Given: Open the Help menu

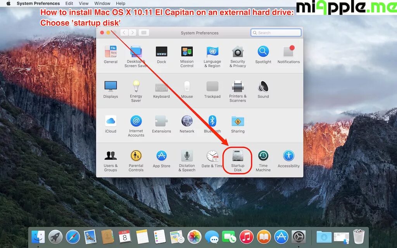Looking at the screenshot, I should pyautogui.click(x=121, y=3).
